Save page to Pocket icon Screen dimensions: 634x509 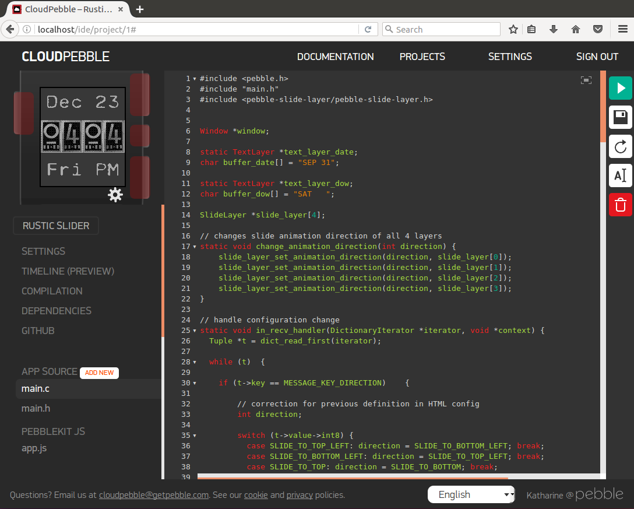tap(598, 29)
